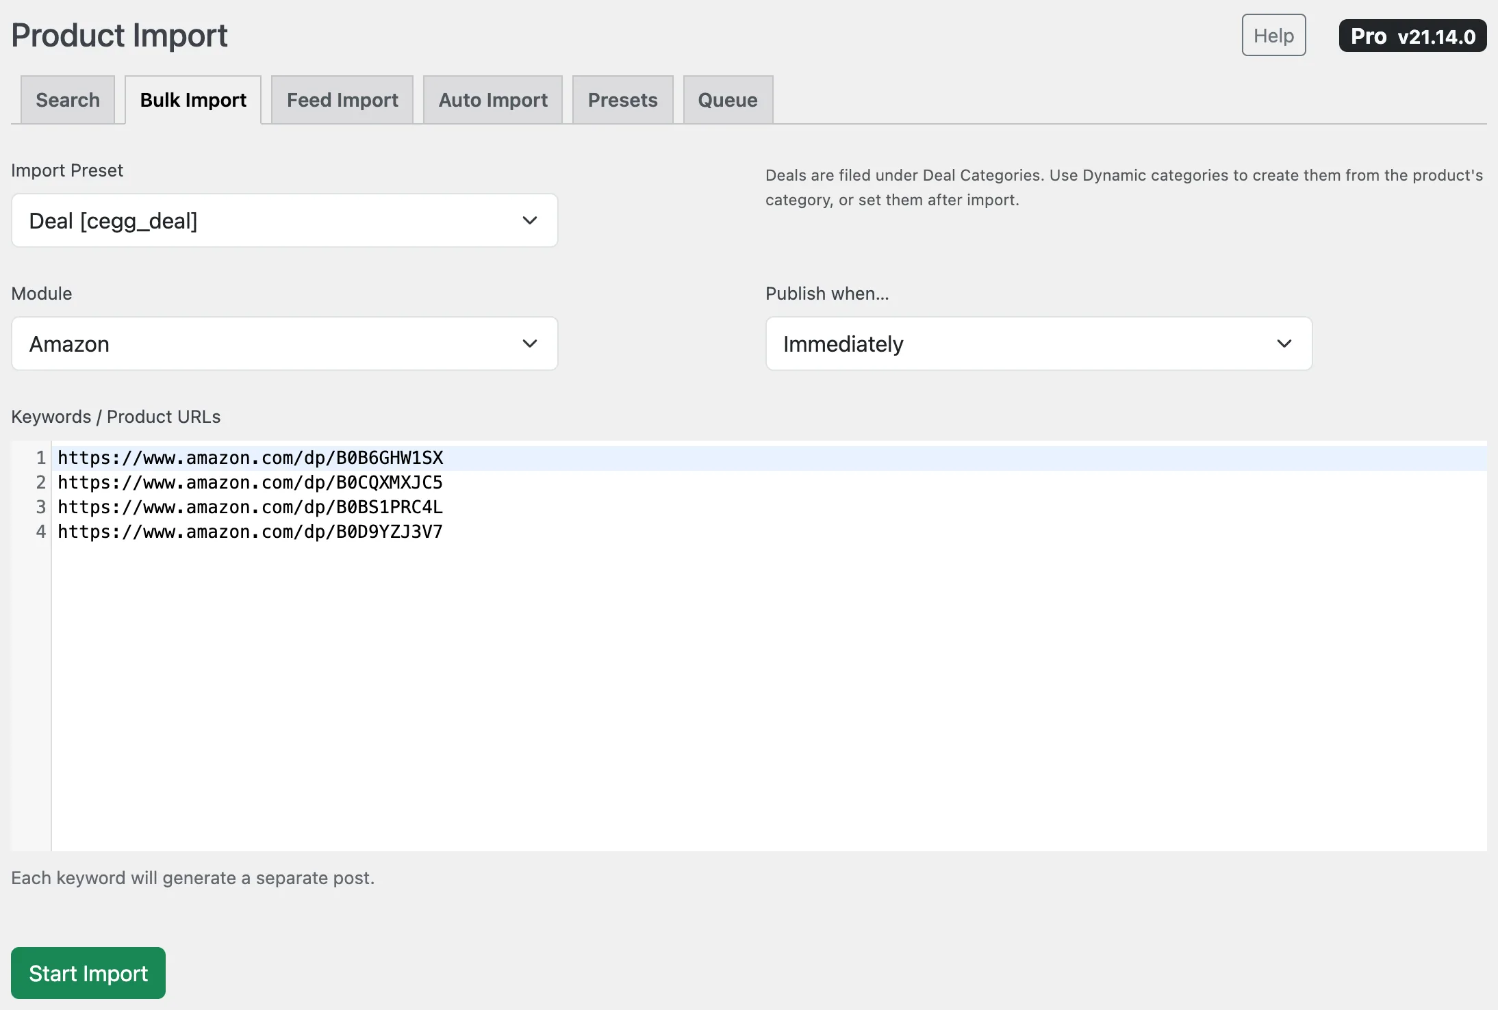Open the Feed Import tab

342,100
